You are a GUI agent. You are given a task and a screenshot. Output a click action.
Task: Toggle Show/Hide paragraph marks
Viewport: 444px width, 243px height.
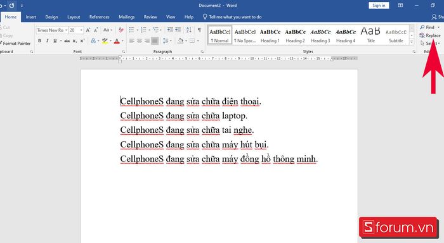[200, 30]
